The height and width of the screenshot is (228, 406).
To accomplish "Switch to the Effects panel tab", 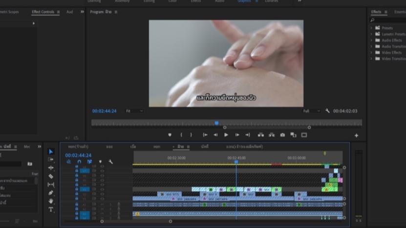I will click(376, 12).
